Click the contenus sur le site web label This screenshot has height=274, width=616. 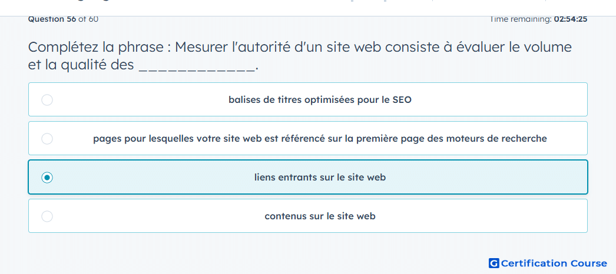[x=320, y=216]
